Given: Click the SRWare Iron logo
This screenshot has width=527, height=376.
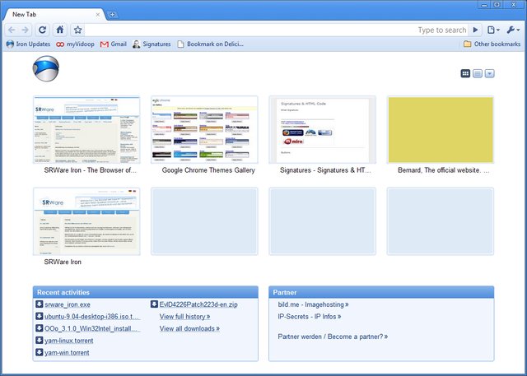Looking at the screenshot, I should point(46,68).
